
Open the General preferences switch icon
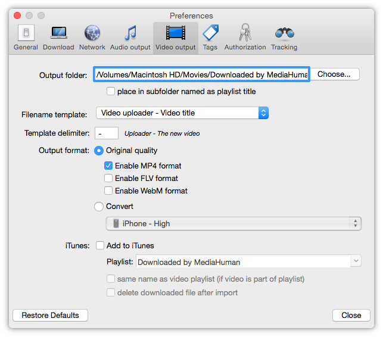click(26, 33)
